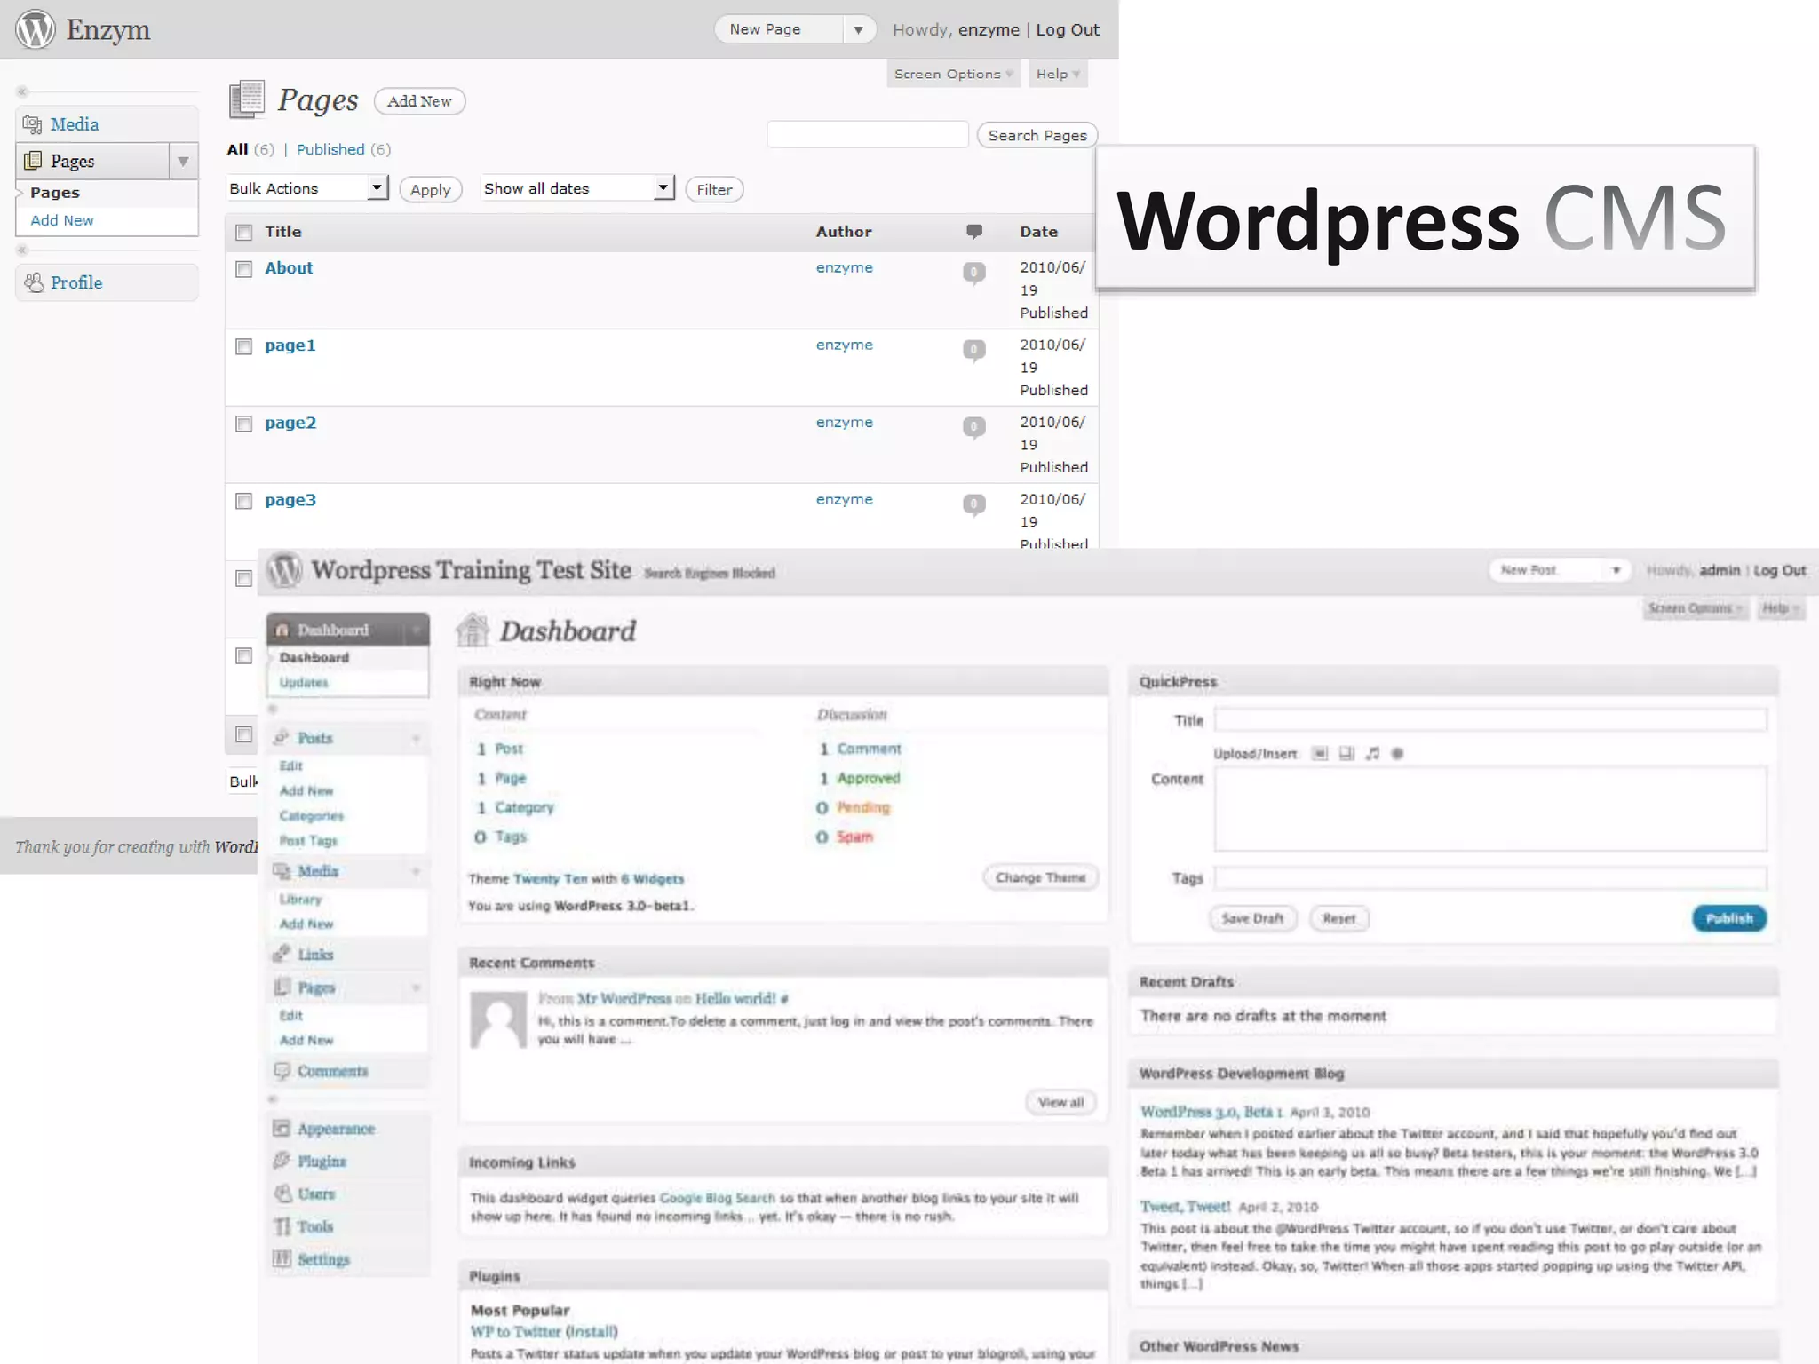Click the Appearance icon in sidebar
The image size is (1819, 1364).
tap(282, 1129)
